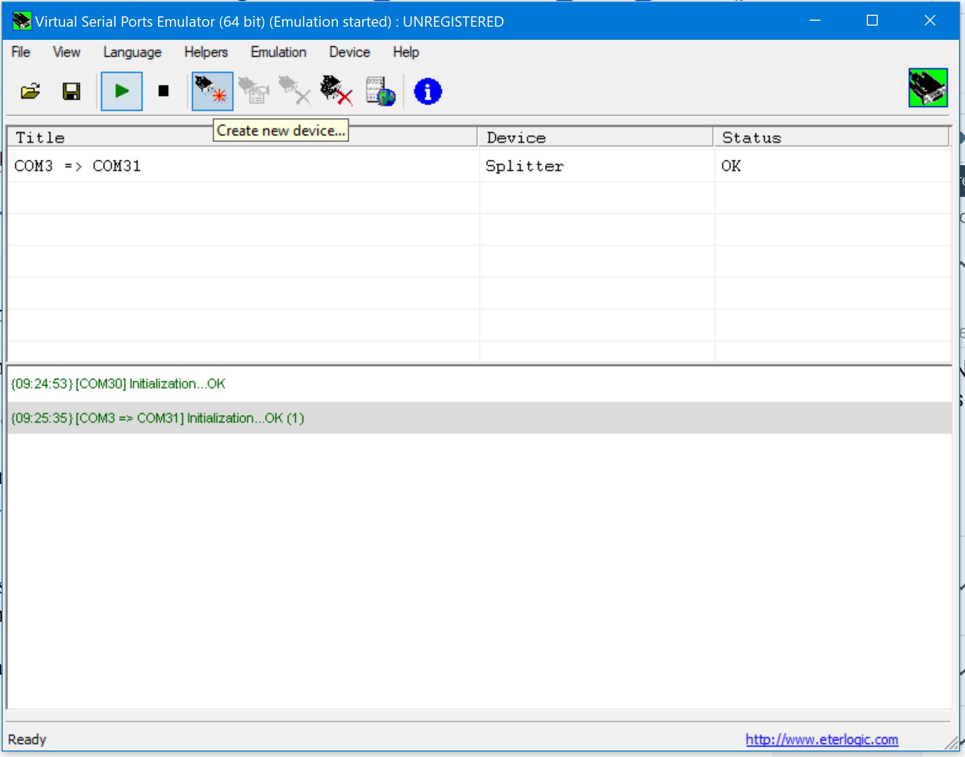Open an existing VSPE configuration file
Image resolution: width=965 pixels, height=757 pixels.
30,91
